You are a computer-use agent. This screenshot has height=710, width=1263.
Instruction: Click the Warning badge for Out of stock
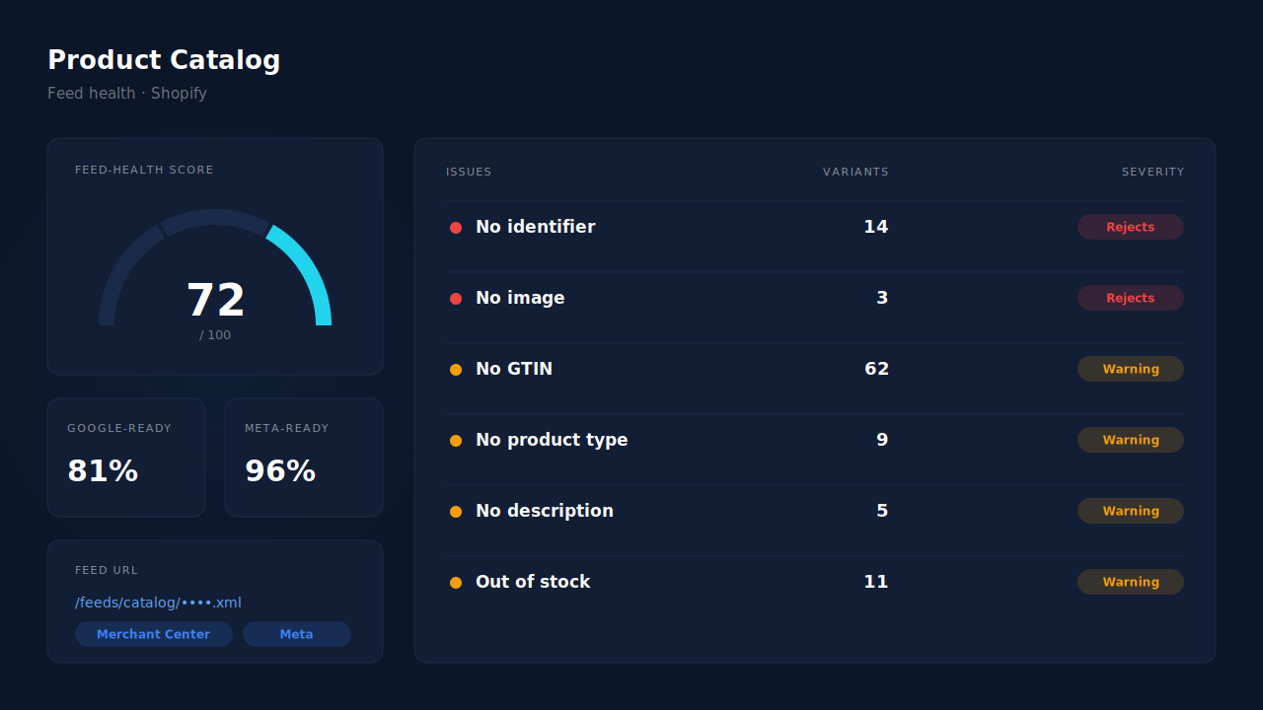[x=1131, y=582]
